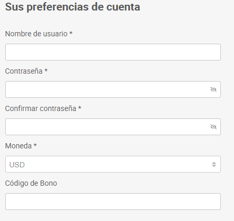
Task: Show the password in the Contraseña field
Action: 213,89
